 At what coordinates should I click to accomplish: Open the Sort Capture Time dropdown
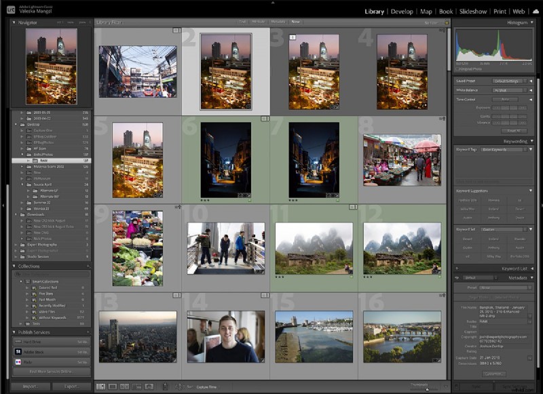click(x=207, y=387)
